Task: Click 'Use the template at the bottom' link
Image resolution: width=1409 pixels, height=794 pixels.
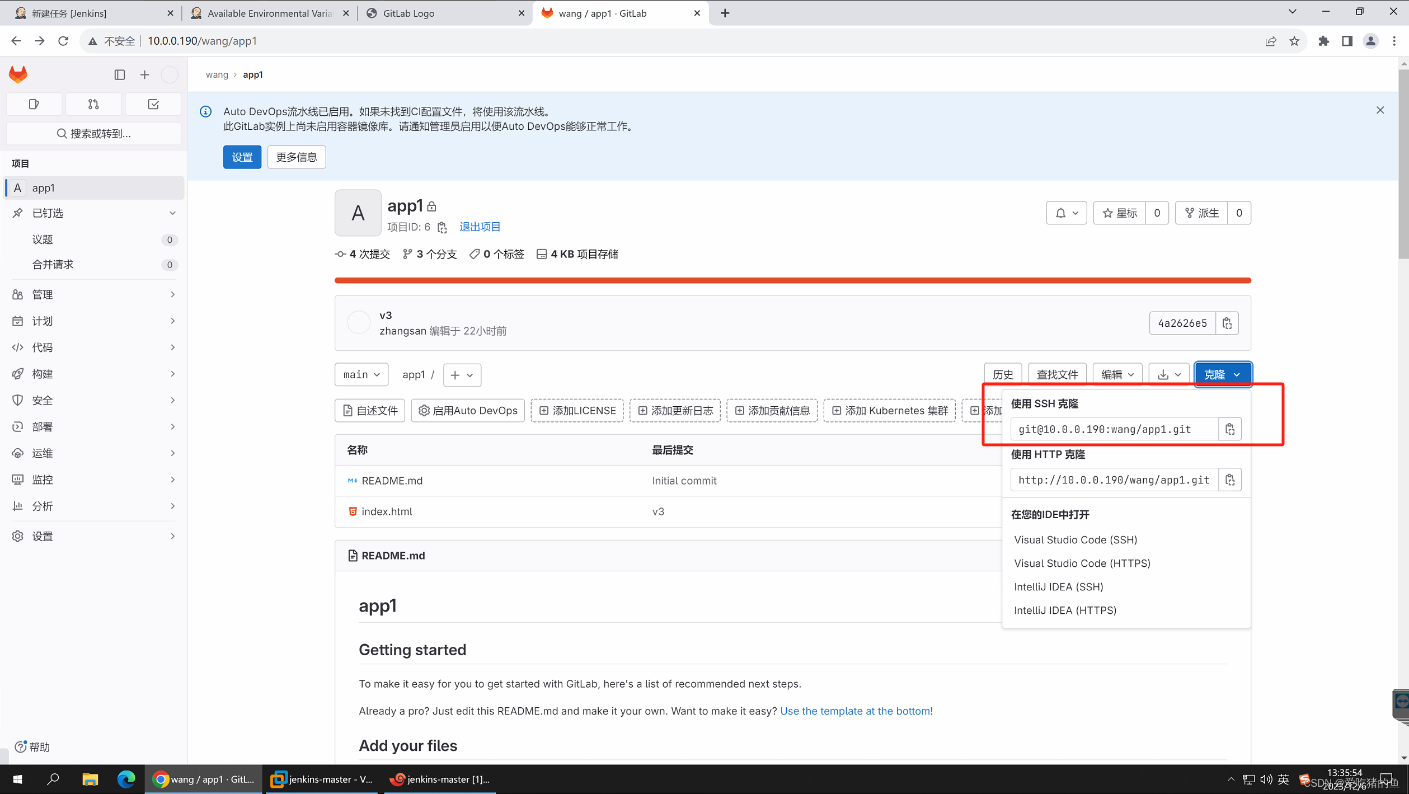Action: click(855, 711)
